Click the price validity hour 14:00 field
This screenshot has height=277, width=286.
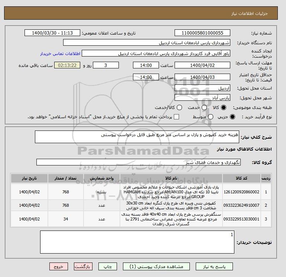(x=146, y=77)
